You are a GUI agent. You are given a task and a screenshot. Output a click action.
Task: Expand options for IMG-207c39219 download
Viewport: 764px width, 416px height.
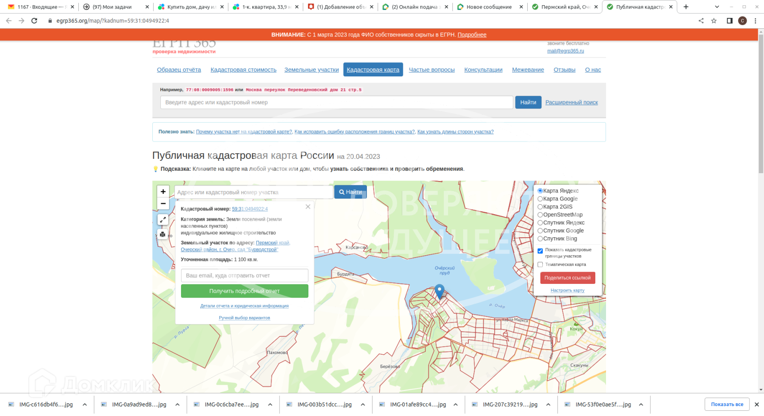[x=548, y=405]
